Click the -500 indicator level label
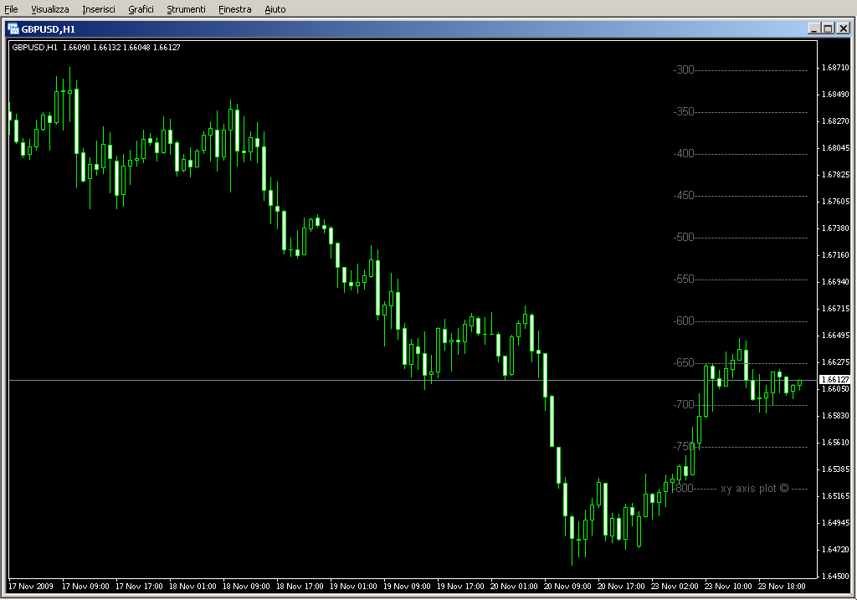 [684, 237]
